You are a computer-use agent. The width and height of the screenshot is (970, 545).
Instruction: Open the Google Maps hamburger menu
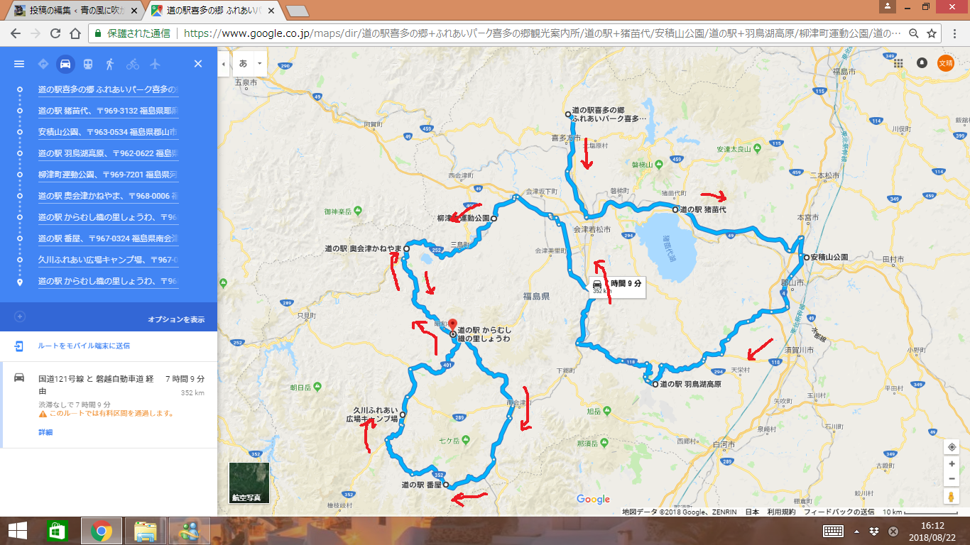point(19,64)
